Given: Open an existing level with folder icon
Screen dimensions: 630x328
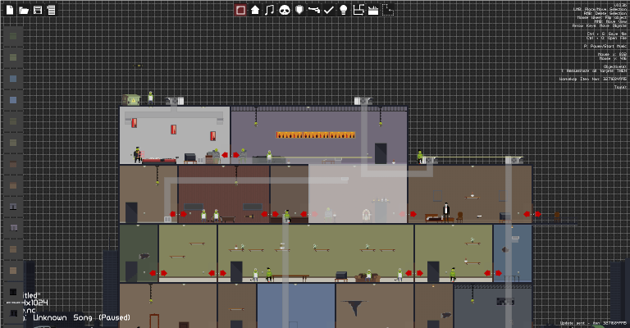Looking at the screenshot, I should tap(24, 10).
